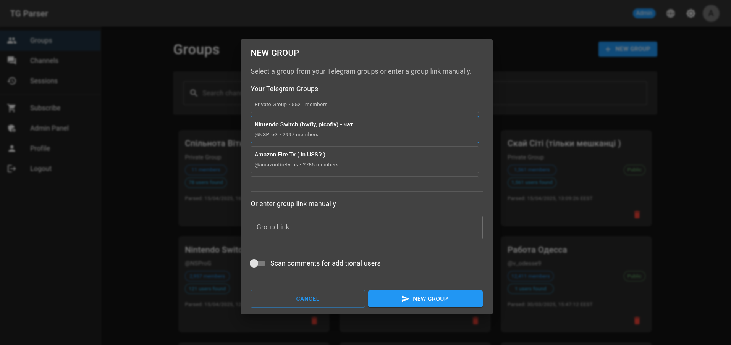Click the search field on Groups page
The image size is (731, 345).
(415, 93)
